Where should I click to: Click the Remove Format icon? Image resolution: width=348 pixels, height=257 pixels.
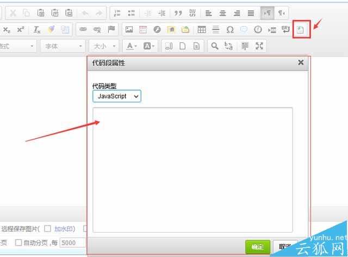click(x=37, y=29)
